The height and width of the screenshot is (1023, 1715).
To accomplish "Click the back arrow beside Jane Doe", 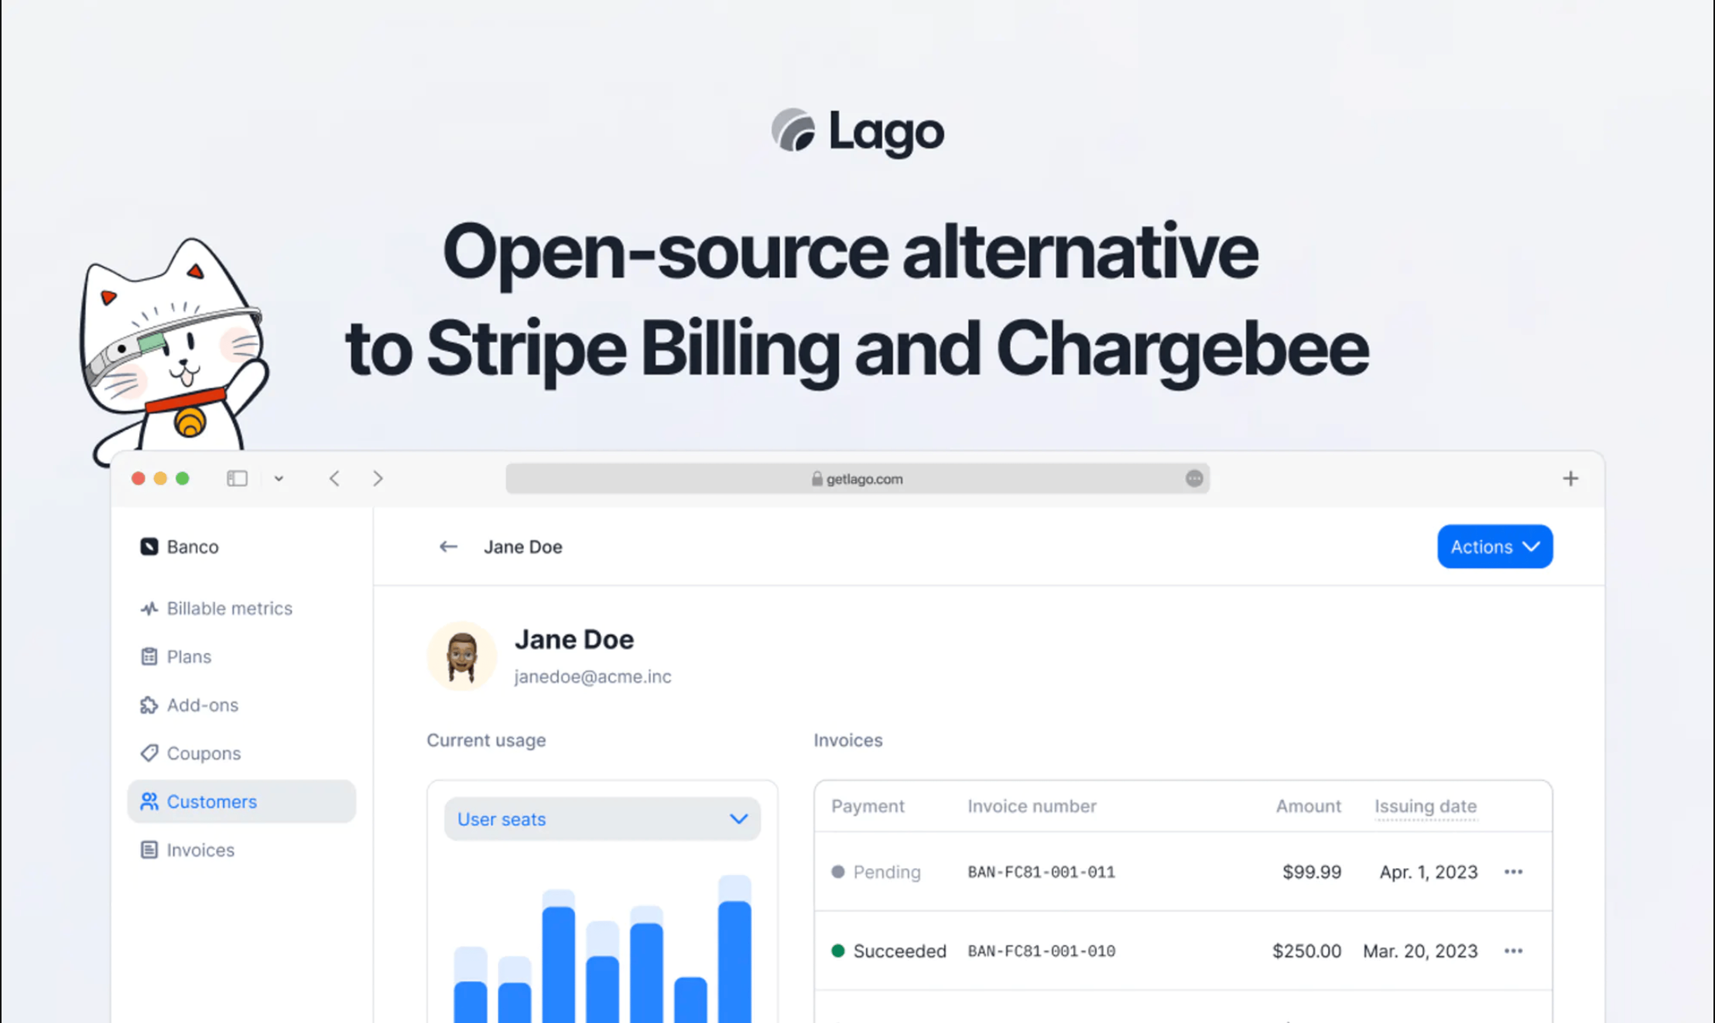I will pos(448,547).
